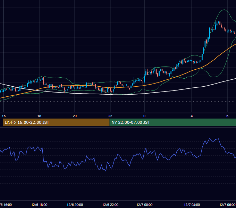
Task: Click the hour 4 axis label
Action: pos(192,116)
